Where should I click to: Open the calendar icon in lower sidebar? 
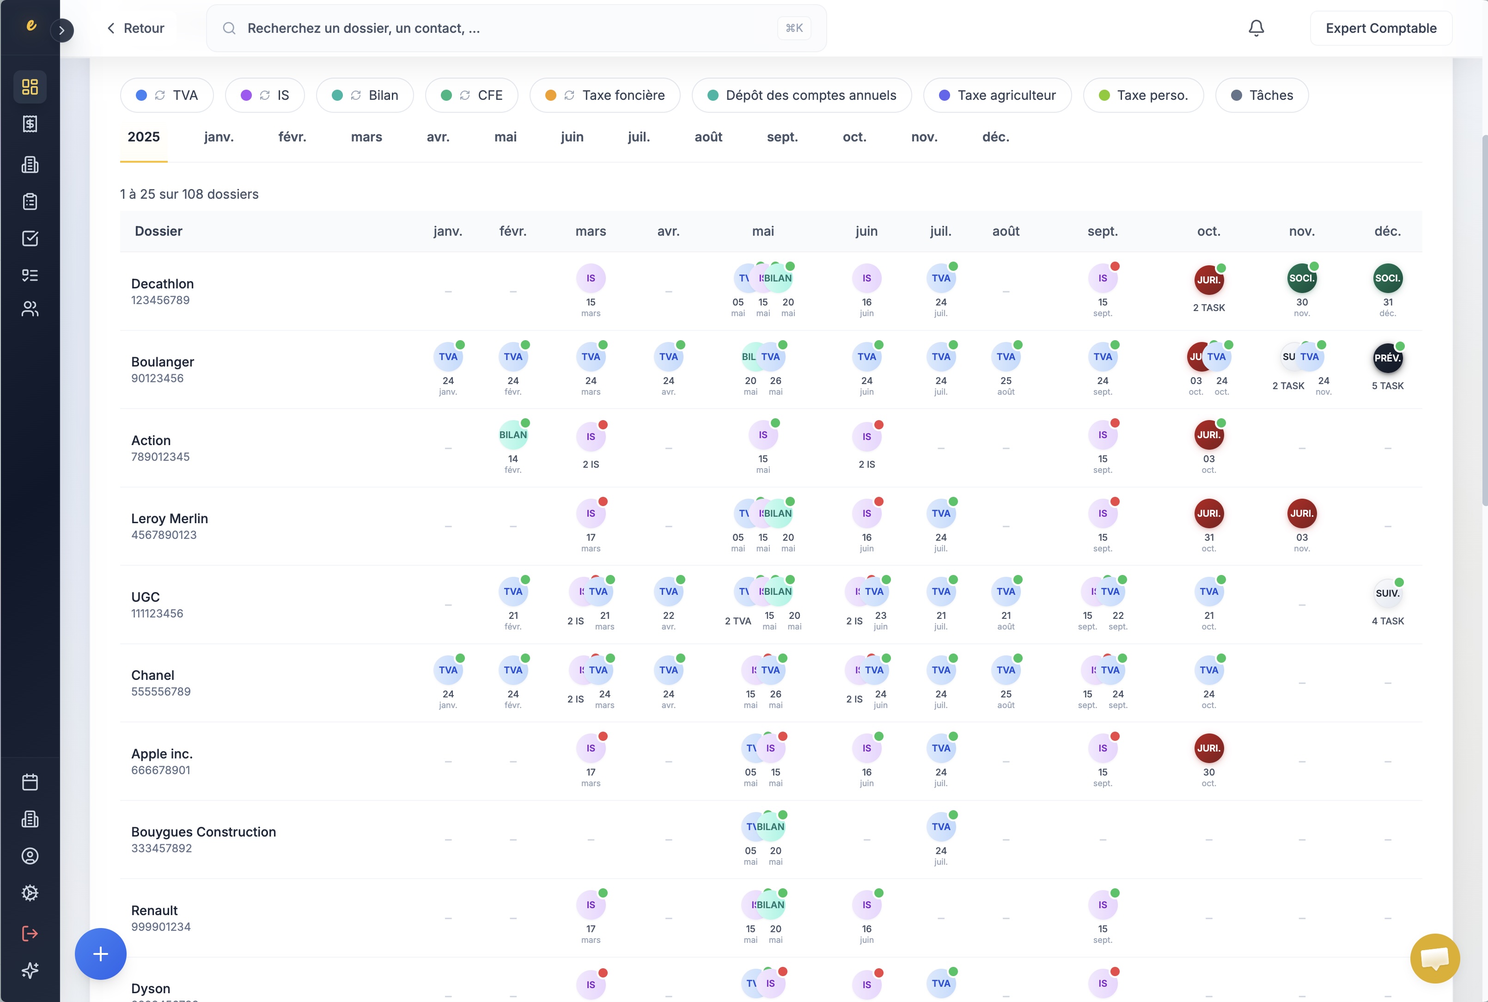[30, 781]
